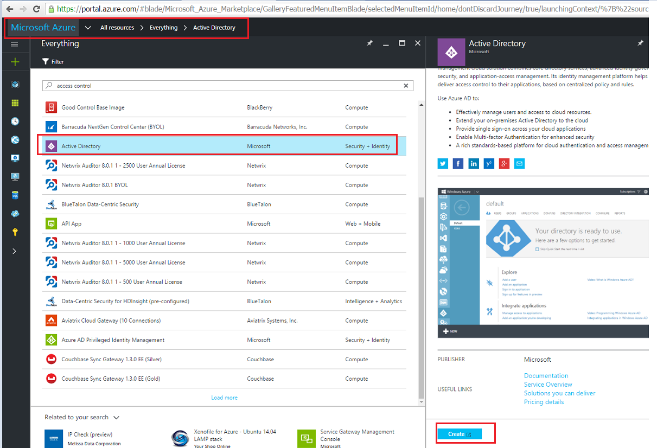The width and height of the screenshot is (657, 448).
Task: Reload the page in browser
Action: 36,9
